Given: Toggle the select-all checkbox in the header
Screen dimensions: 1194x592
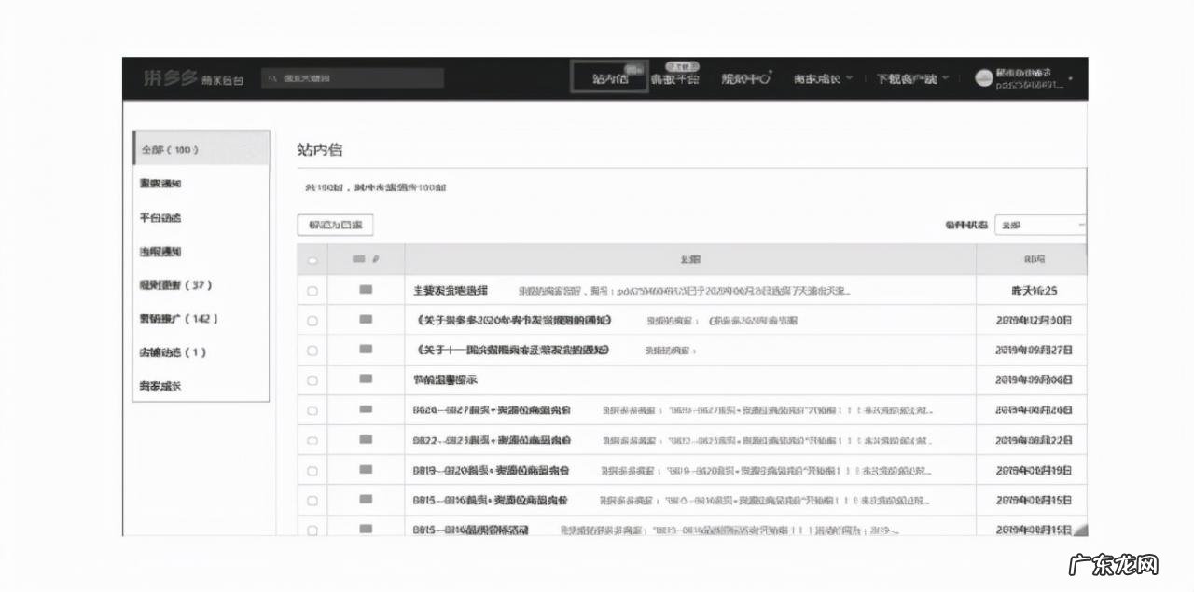Looking at the screenshot, I should tap(312, 259).
